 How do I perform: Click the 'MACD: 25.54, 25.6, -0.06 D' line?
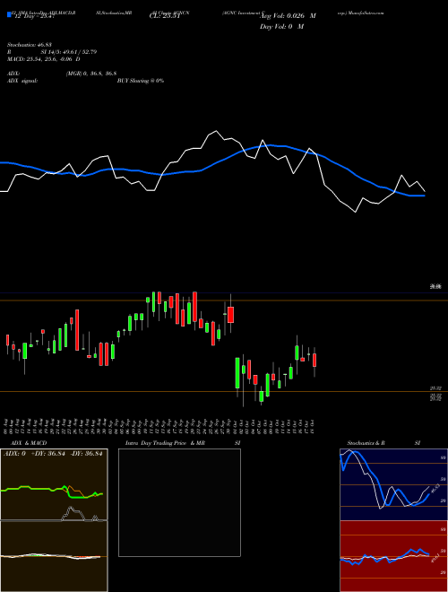44,59
